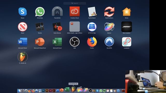Open the Home app
The image size is (166, 93).
pyautogui.click(x=127, y=12)
